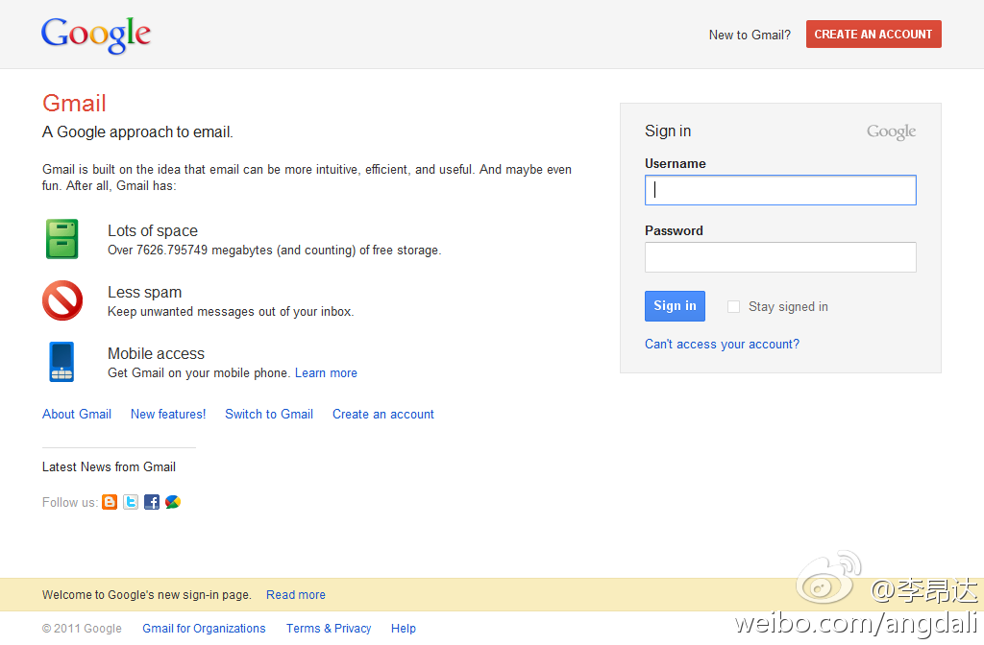Screen dimensions: 984x645
Task: Open the Switch to Gmail link
Action: click(x=269, y=415)
